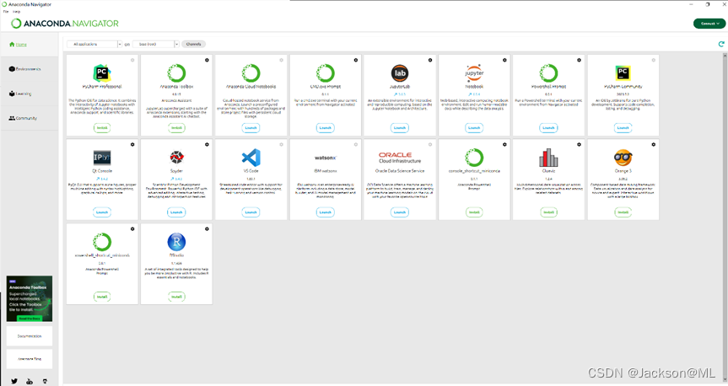Click the IBM watsonx logo
728x386 pixels.
click(x=325, y=158)
